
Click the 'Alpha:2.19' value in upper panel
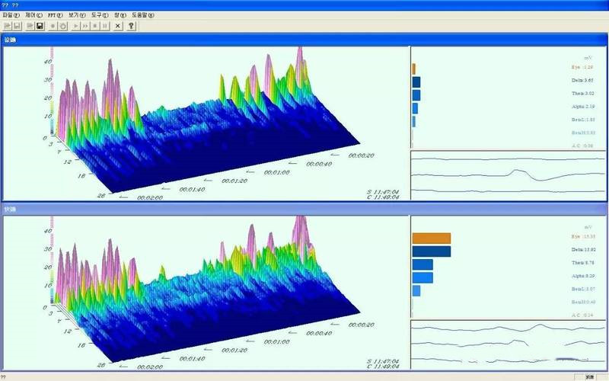[583, 107]
